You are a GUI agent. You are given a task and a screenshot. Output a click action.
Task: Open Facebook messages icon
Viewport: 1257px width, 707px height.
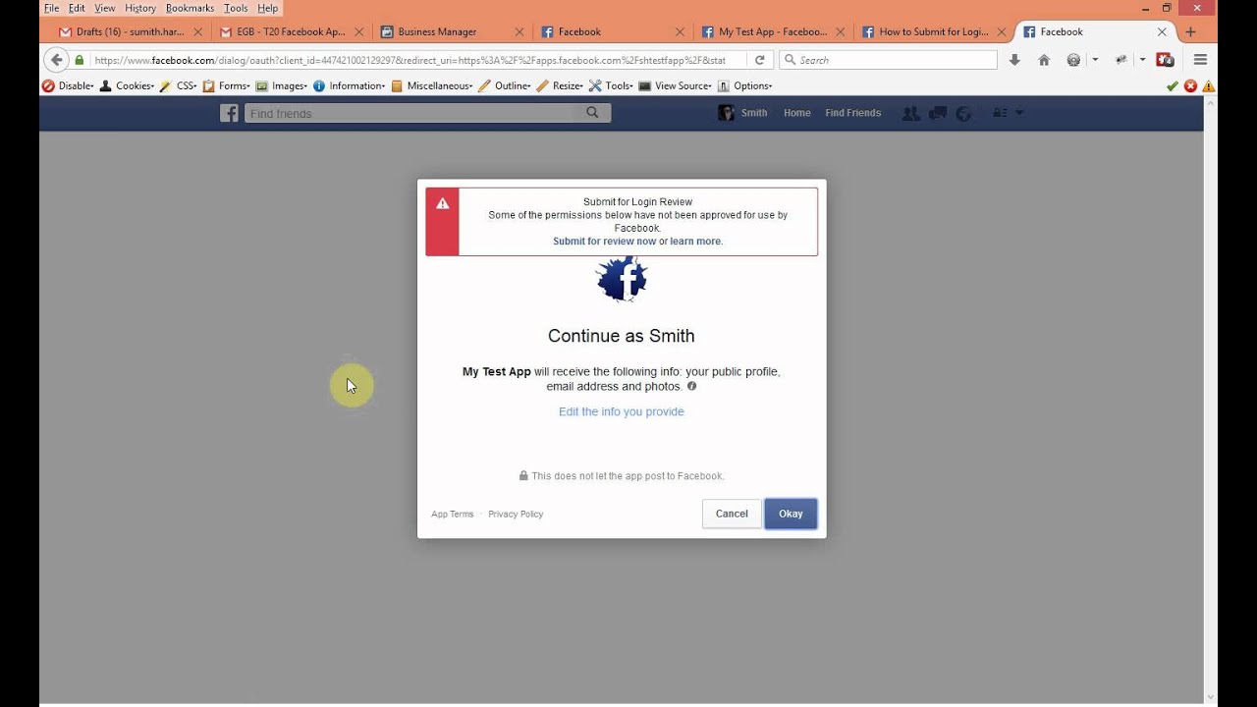click(x=938, y=113)
